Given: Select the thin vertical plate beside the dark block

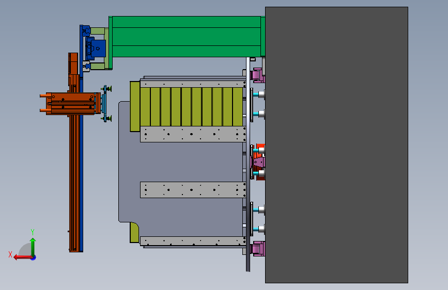Looking at the screenshot, I should [x=248, y=164].
